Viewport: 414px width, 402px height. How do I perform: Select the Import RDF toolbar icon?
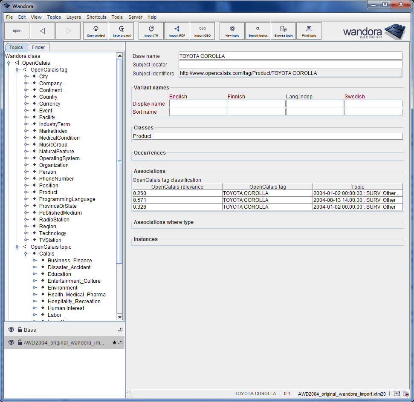pyautogui.click(x=177, y=31)
